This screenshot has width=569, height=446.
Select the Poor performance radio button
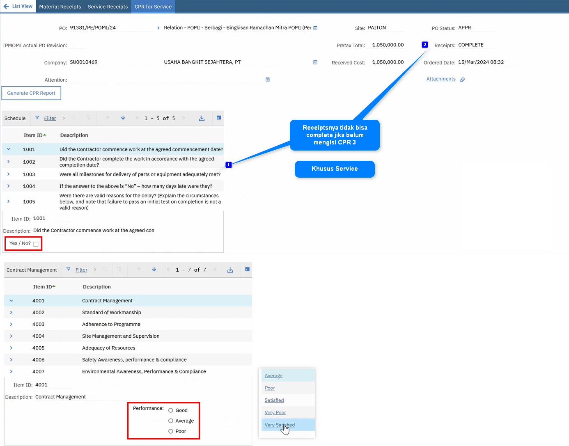(x=171, y=431)
